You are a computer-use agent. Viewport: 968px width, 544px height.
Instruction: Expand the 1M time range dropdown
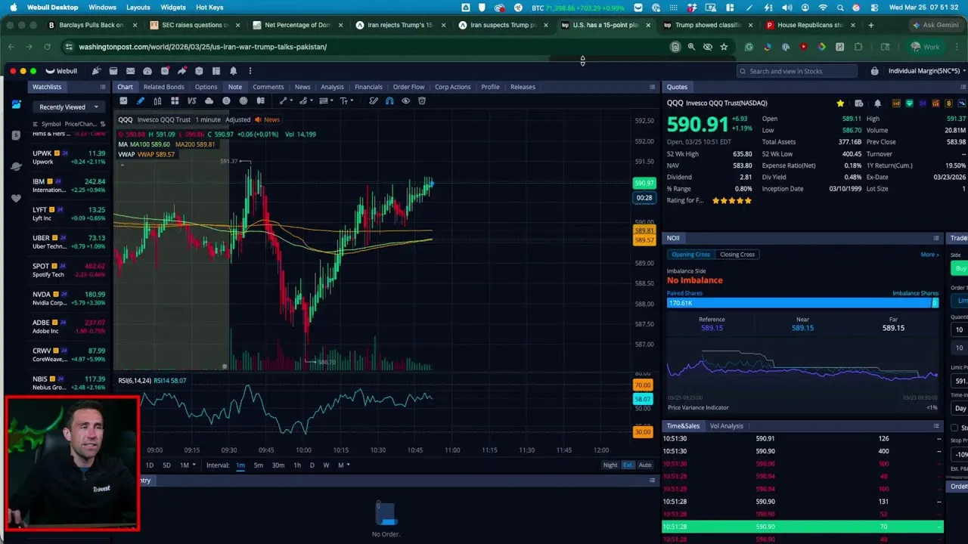188,465
